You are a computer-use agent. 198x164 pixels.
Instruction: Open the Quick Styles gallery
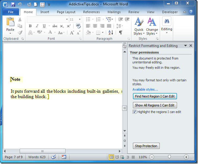coord(139,26)
